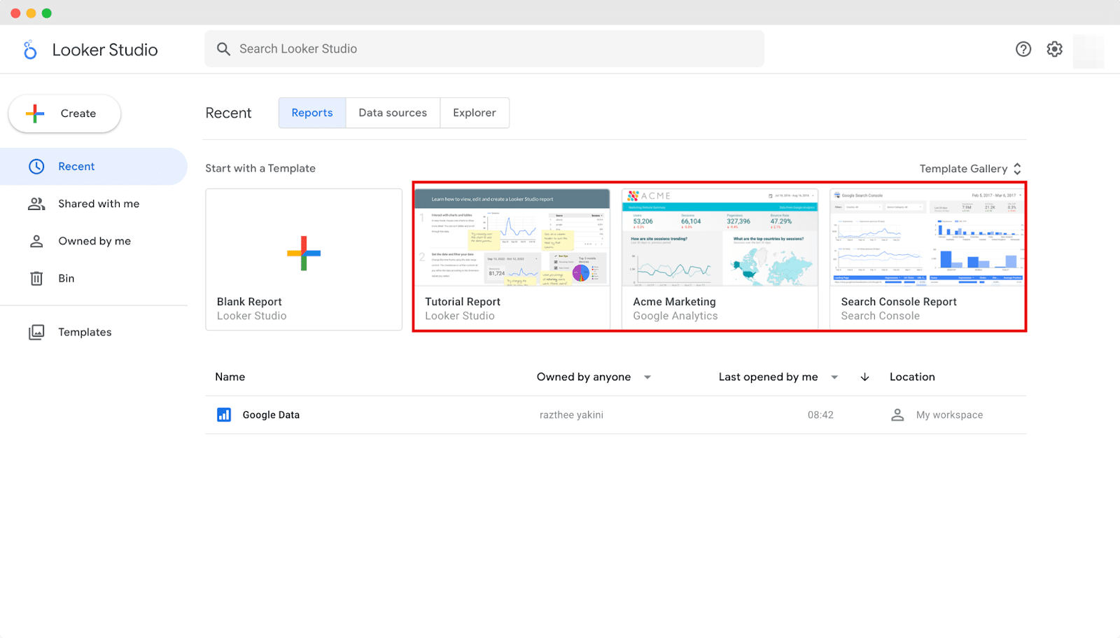Screen dimensions: 1120x638
Task: Click the My workspace person icon
Action: 897,415
